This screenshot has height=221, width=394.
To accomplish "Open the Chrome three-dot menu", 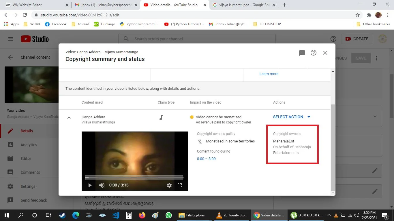I will 388,15.
